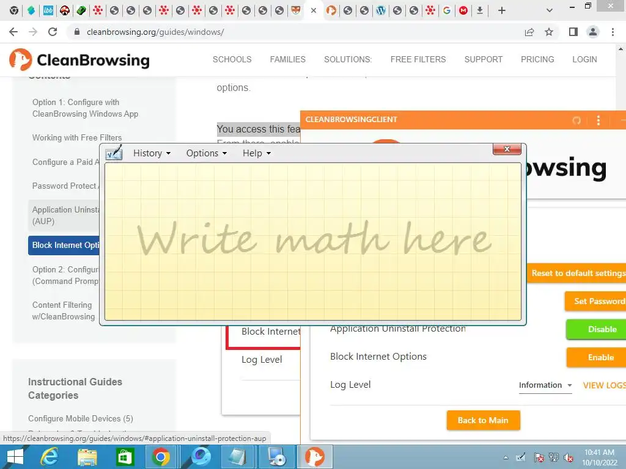This screenshot has height=469, width=626.
Task: Switch to the red MEGA browser tab
Action: (x=463, y=10)
